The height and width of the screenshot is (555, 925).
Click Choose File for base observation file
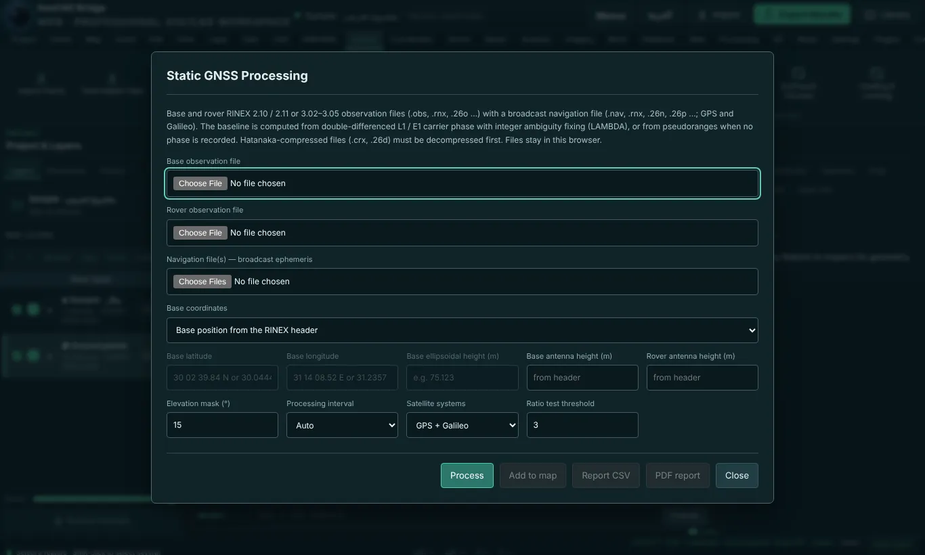pos(200,183)
